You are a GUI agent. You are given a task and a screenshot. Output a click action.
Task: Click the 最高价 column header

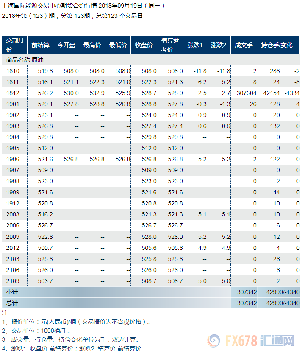(92, 45)
